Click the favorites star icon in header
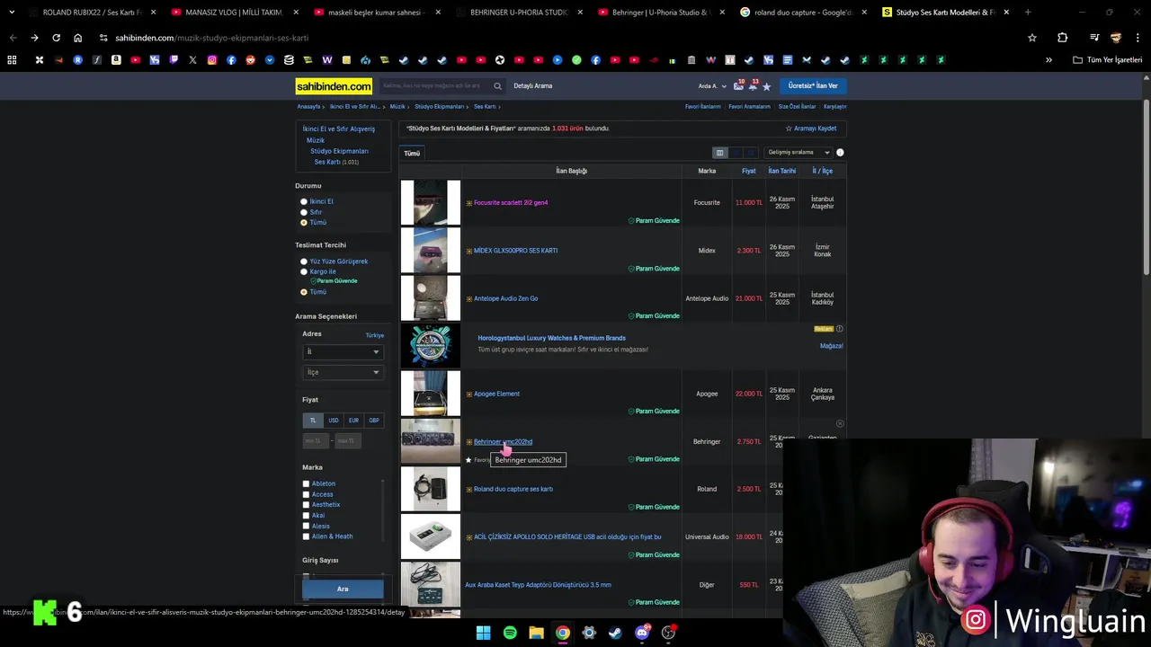Screen dimensions: 1151x647 (766, 86)
